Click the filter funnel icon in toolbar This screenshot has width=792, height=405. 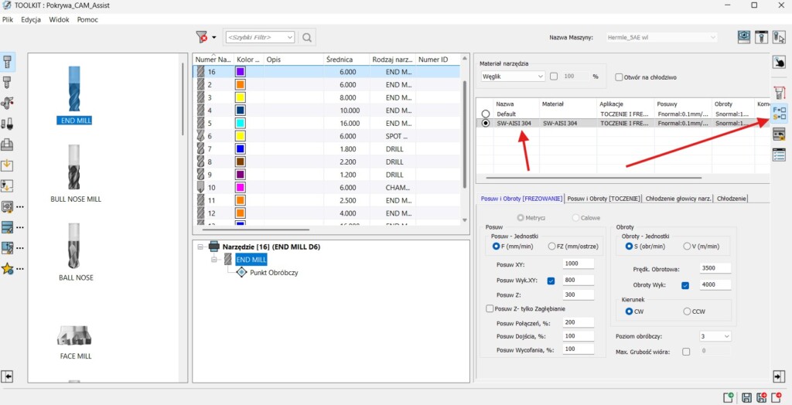202,37
